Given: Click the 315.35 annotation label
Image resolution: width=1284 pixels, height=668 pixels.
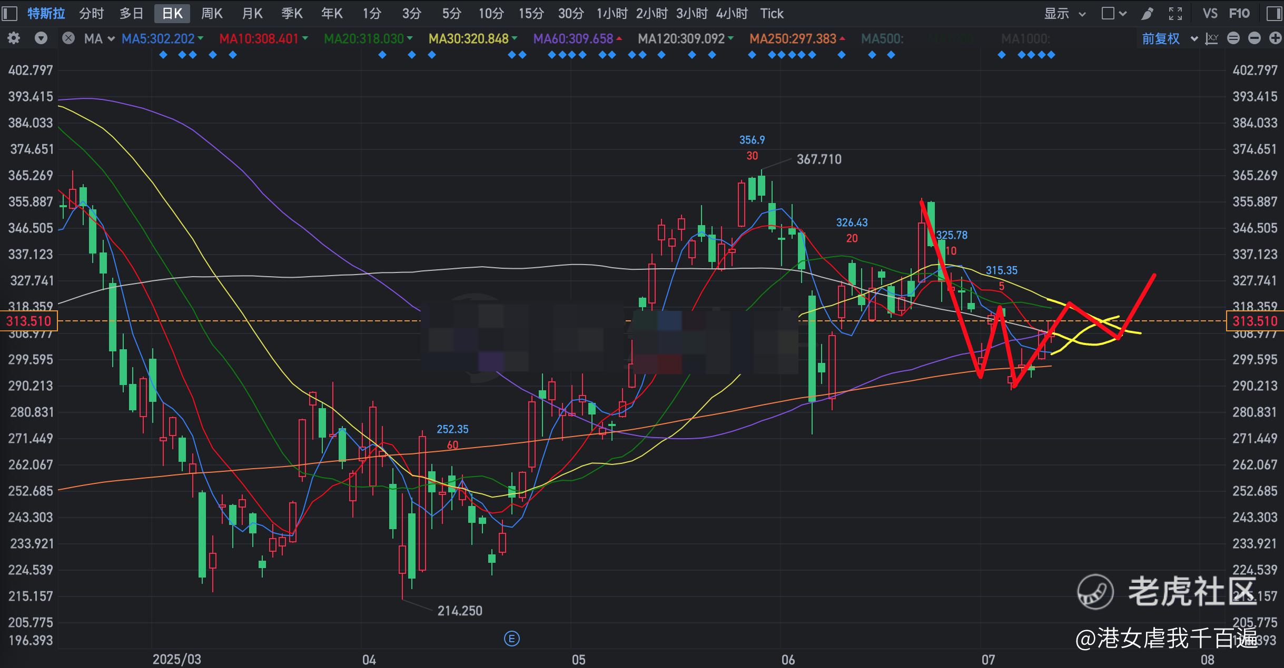Looking at the screenshot, I should 1001,270.
